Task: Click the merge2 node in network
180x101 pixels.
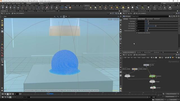Action: pyautogui.click(x=127, y=76)
